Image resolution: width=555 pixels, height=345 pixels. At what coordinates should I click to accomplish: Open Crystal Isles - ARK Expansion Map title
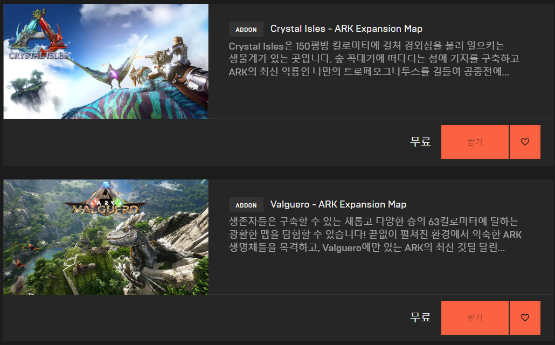pos(346,29)
